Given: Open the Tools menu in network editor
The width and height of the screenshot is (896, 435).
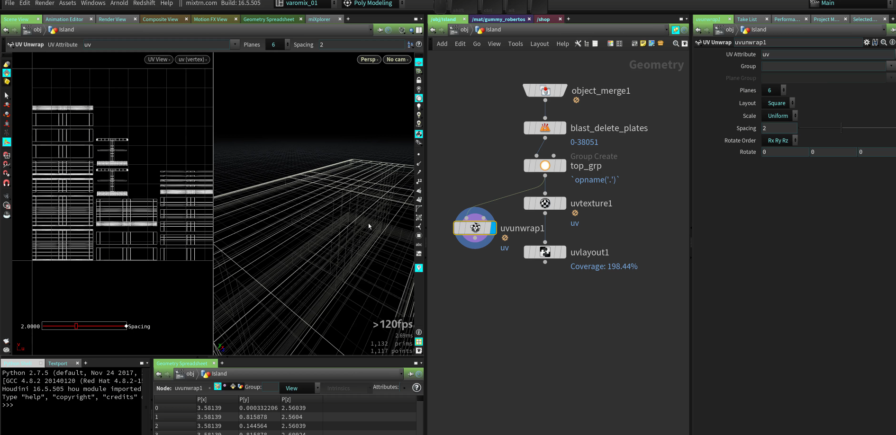Looking at the screenshot, I should (515, 44).
